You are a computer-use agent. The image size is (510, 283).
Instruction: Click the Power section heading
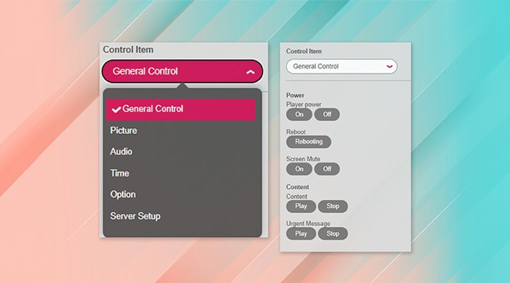coord(295,96)
